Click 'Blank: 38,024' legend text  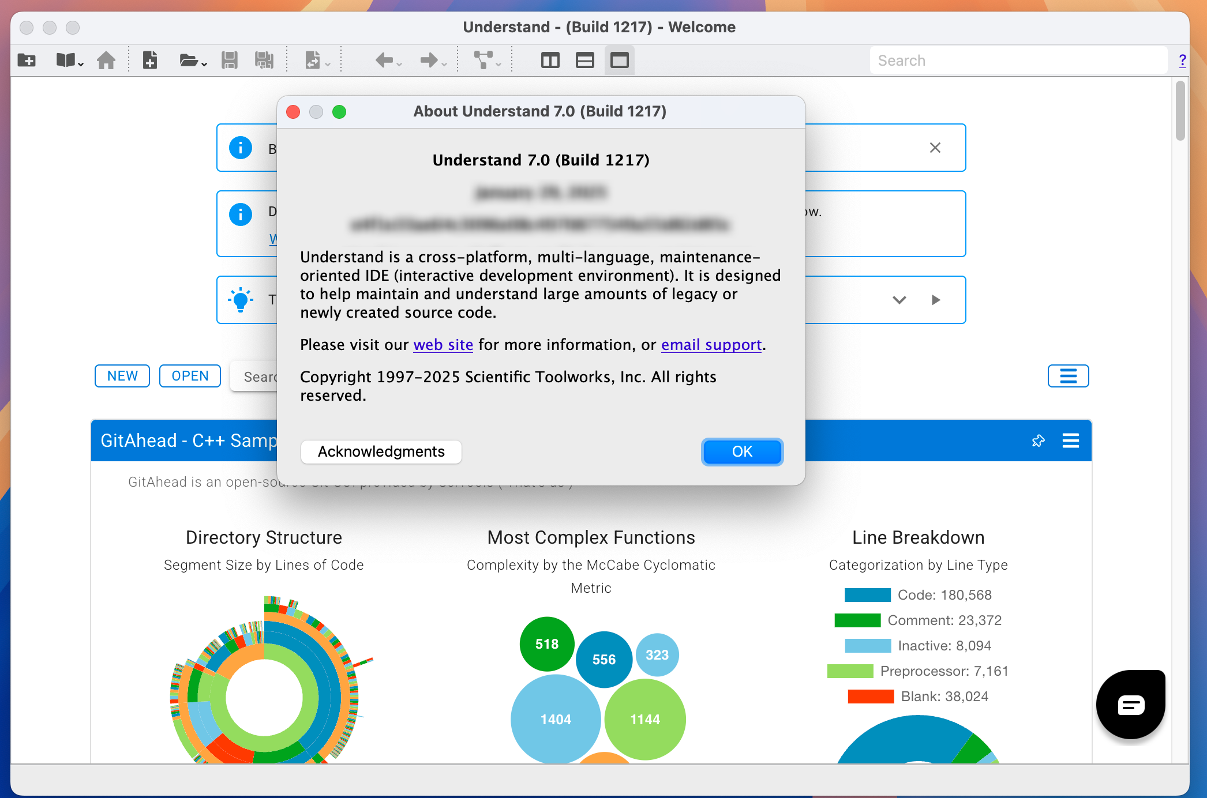(x=944, y=697)
